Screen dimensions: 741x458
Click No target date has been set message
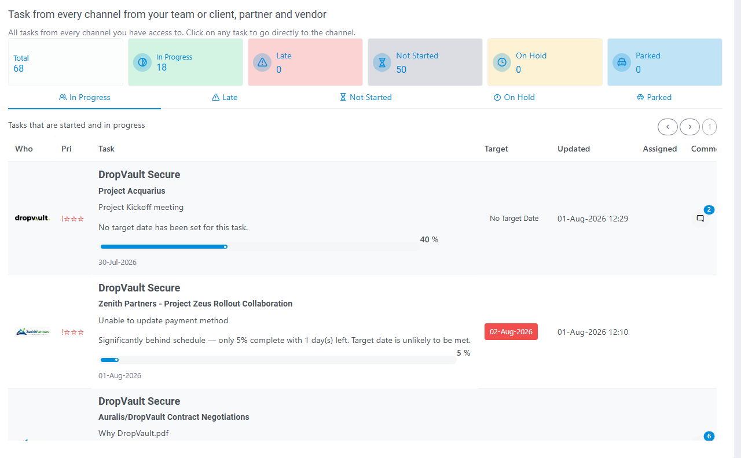tap(173, 227)
